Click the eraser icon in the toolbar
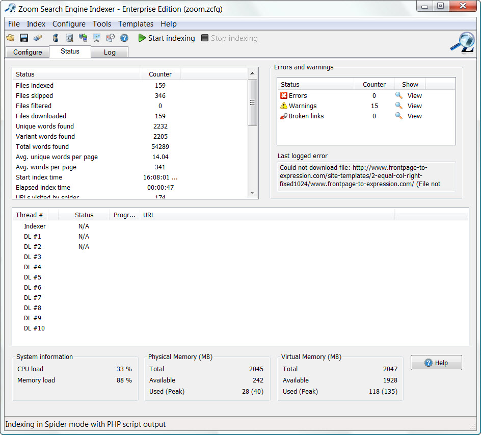The height and width of the screenshot is (435, 481). click(38, 38)
